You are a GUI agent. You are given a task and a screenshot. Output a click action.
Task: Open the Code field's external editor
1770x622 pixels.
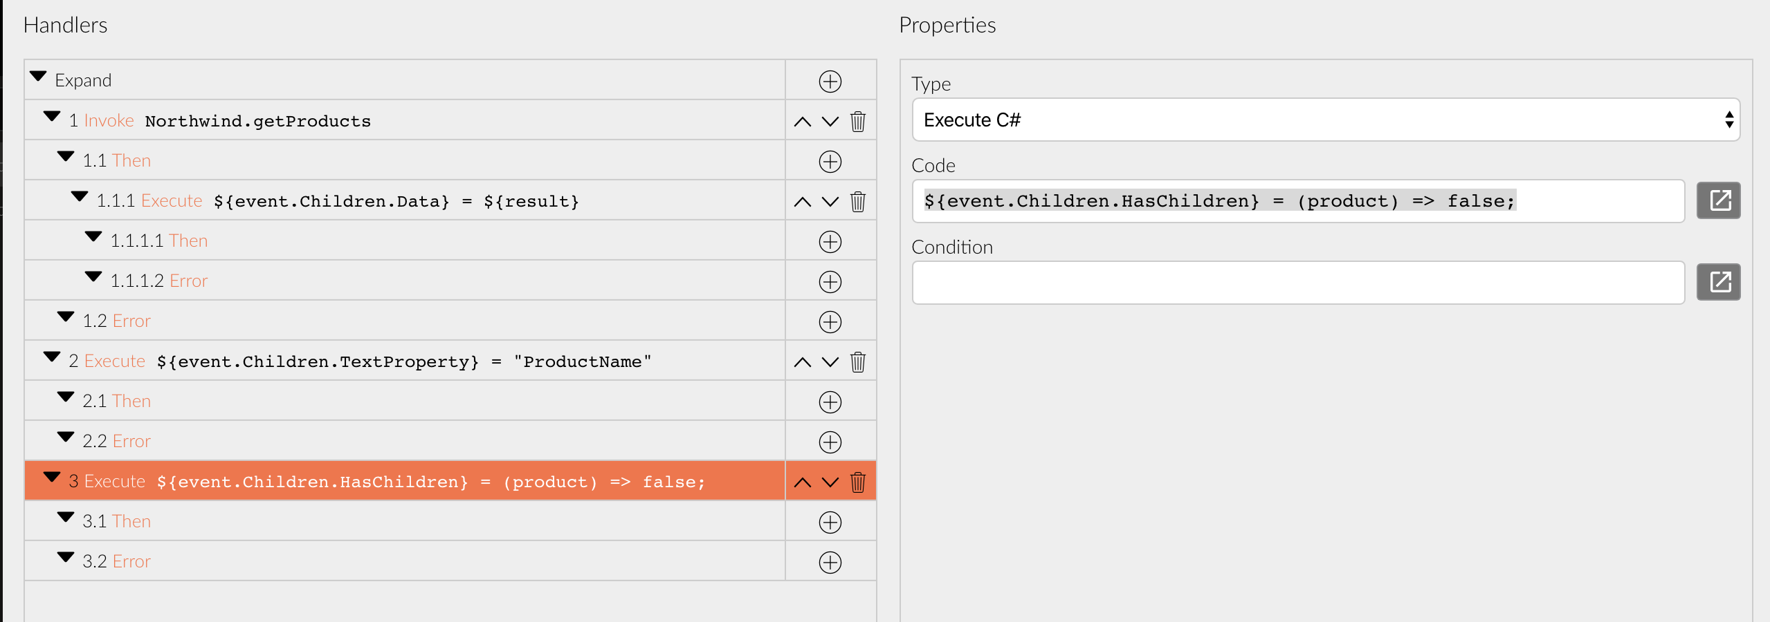[1718, 201]
